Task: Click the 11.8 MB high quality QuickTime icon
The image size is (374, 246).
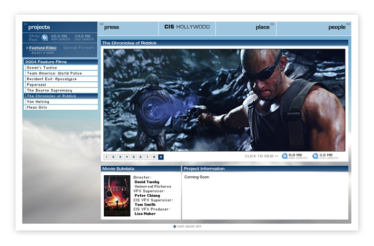Action: tap(284, 156)
